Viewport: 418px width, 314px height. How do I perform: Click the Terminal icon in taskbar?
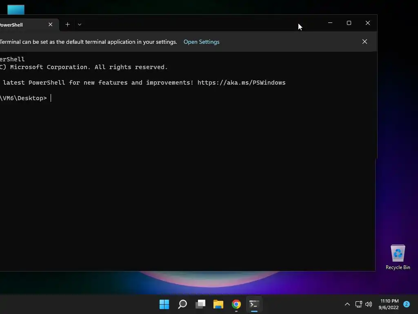pyautogui.click(x=254, y=304)
